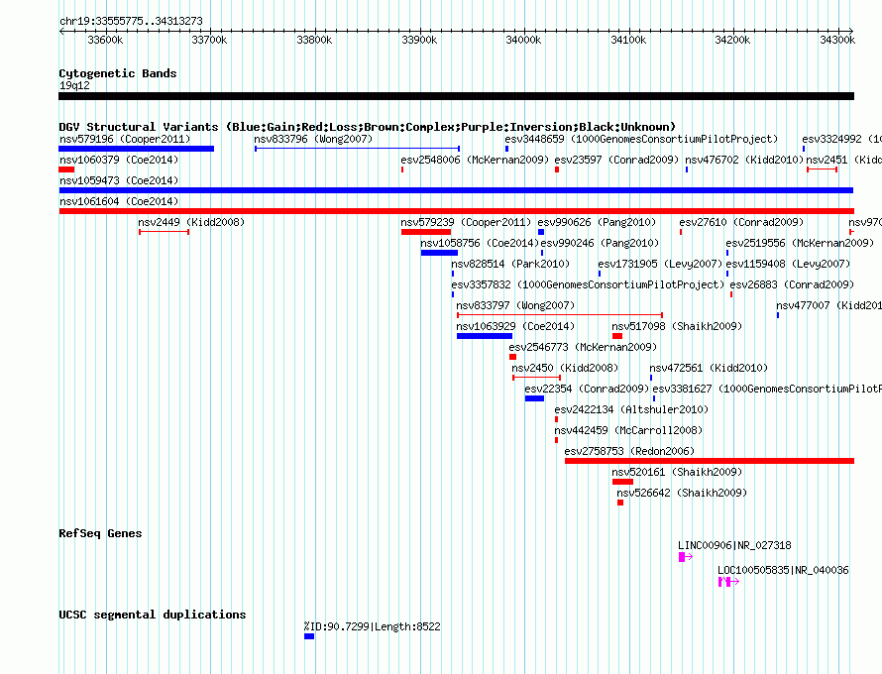Click the 34200k ruler tick label
This screenshot has width=882, height=674.
pos(732,40)
